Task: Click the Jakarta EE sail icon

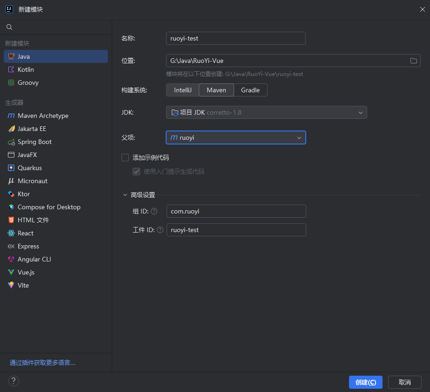Action: tap(11, 129)
